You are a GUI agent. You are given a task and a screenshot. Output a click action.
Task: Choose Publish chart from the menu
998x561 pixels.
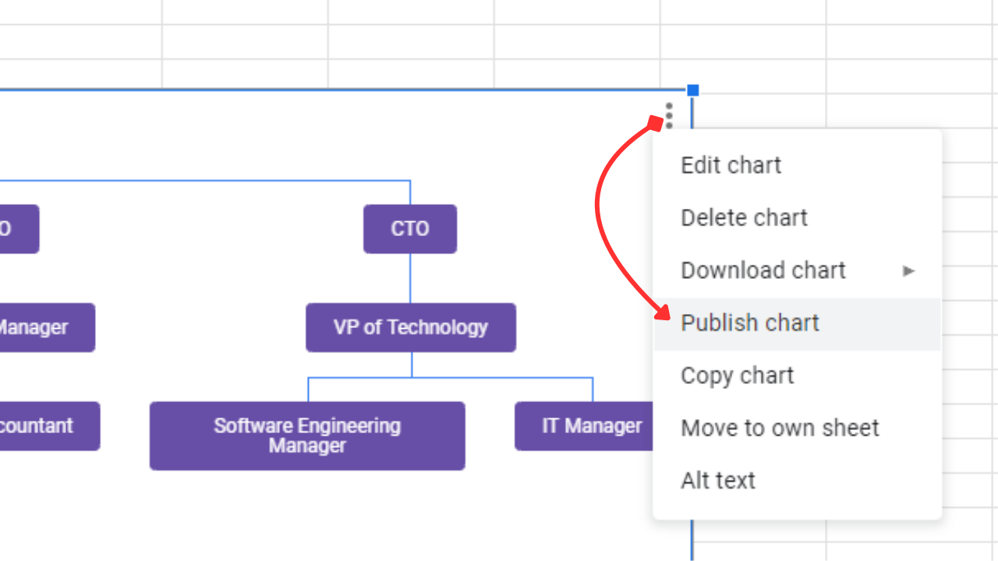[x=749, y=323]
